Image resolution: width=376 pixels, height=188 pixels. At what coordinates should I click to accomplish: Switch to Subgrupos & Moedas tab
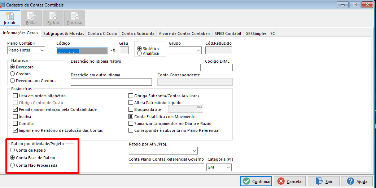pos(64,33)
